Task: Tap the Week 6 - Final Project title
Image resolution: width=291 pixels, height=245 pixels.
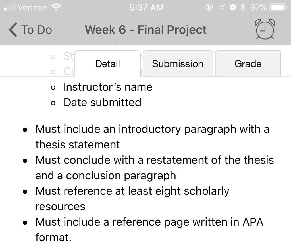Action: (146, 30)
